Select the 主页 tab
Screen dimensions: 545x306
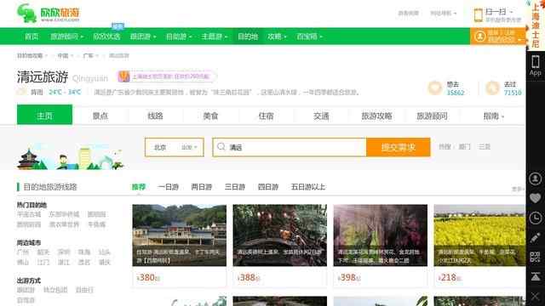click(44, 115)
